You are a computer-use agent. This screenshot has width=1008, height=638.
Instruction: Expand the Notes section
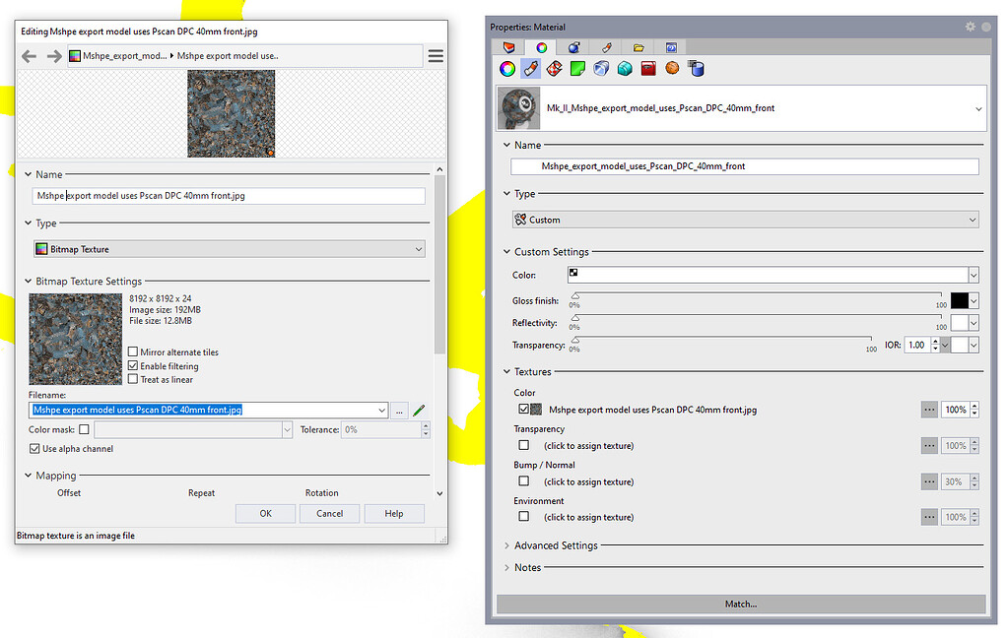[506, 567]
